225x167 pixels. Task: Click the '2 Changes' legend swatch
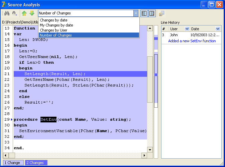[x=36, y=163]
